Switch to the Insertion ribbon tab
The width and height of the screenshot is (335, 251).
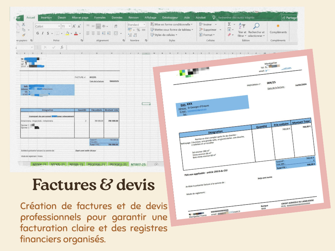pyautogui.click(x=46, y=17)
